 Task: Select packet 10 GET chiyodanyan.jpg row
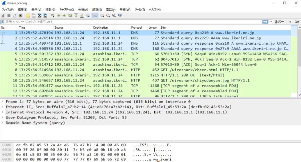click(x=146, y=80)
